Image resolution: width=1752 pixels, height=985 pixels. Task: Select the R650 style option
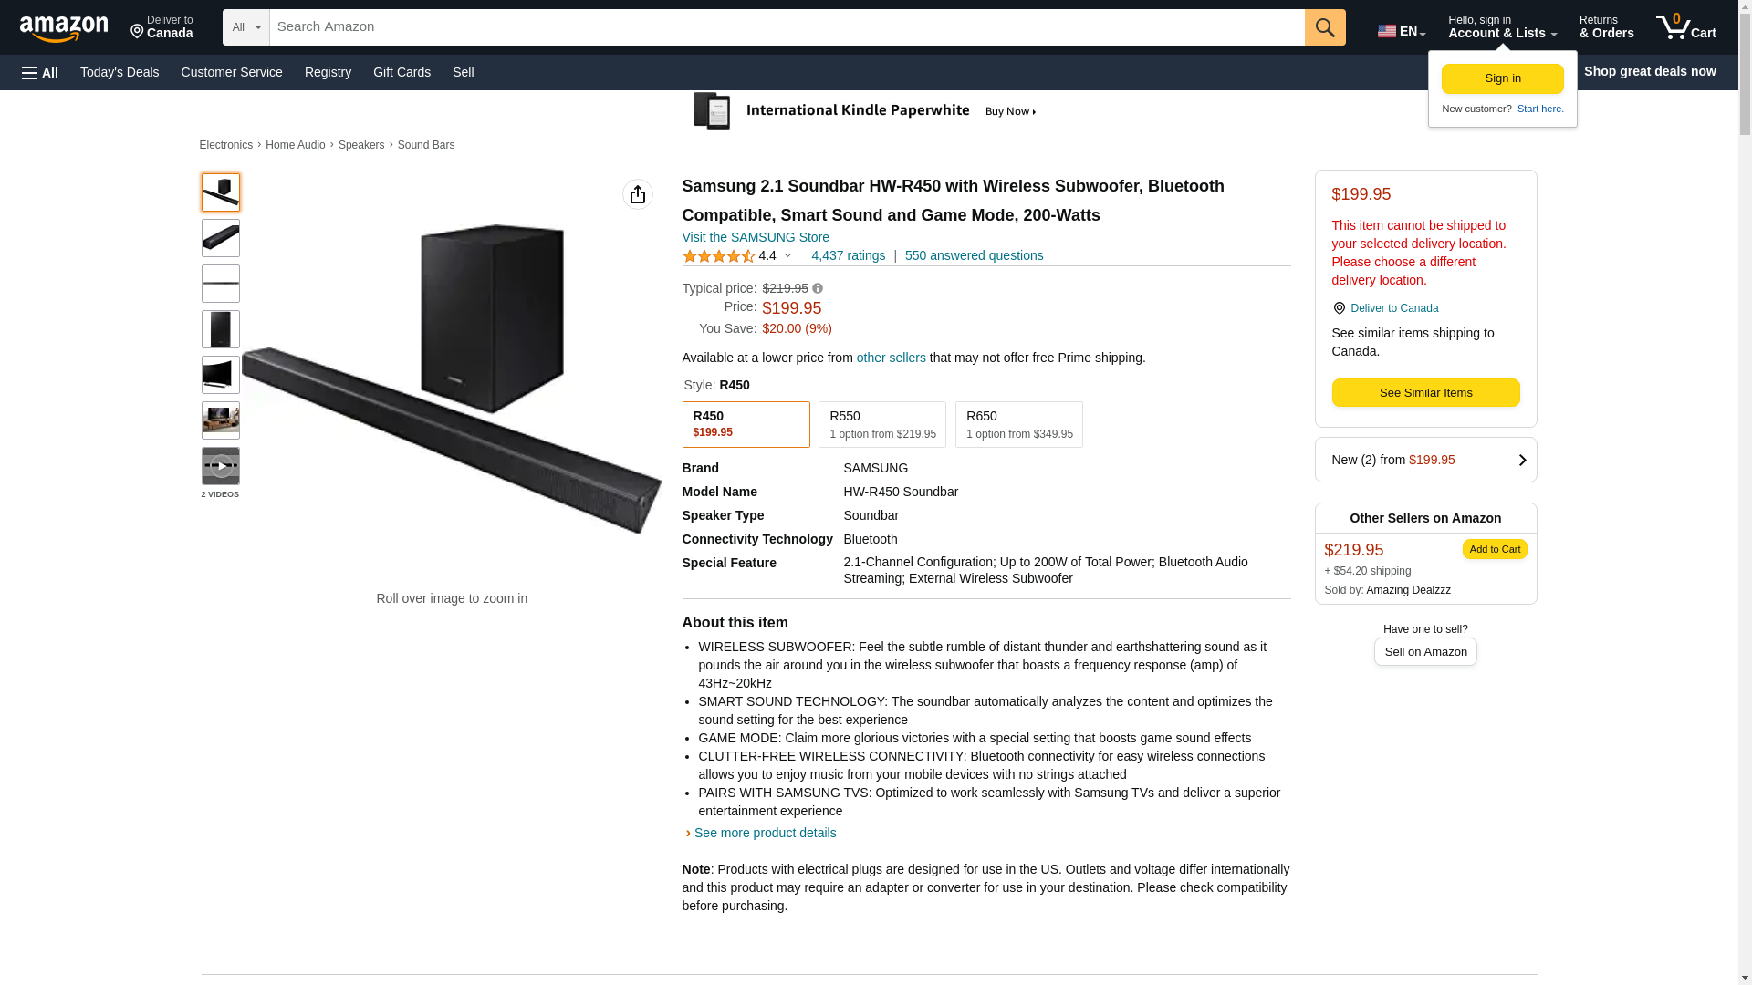click(1018, 424)
